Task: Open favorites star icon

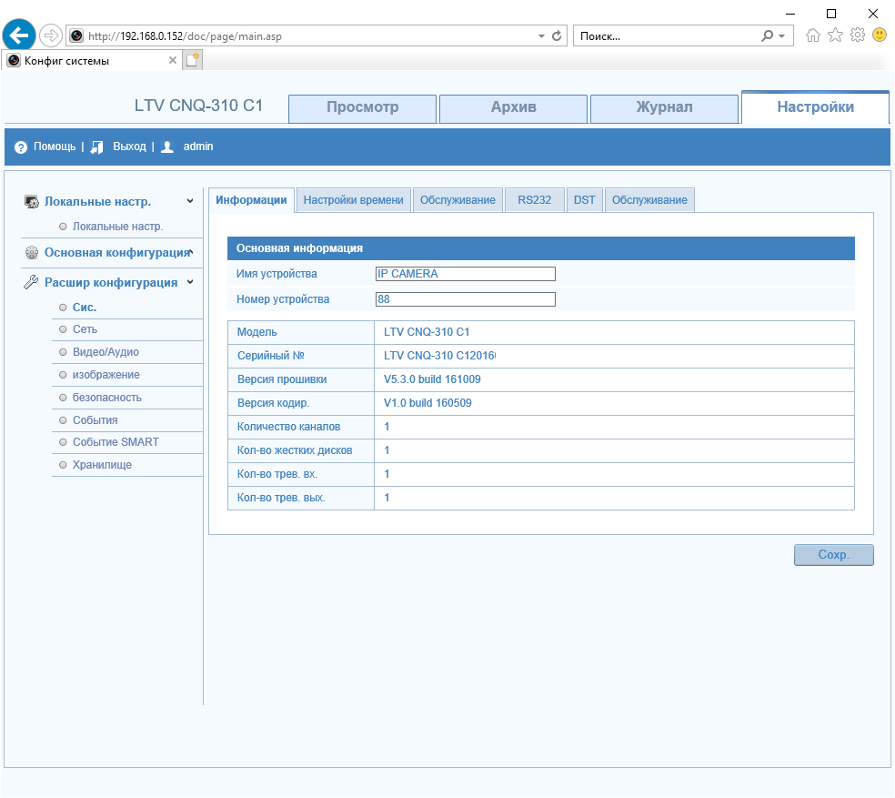Action: pyautogui.click(x=835, y=35)
